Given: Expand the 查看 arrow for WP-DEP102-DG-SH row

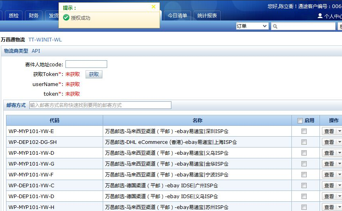Looking at the screenshot, I should coord(339,142).
